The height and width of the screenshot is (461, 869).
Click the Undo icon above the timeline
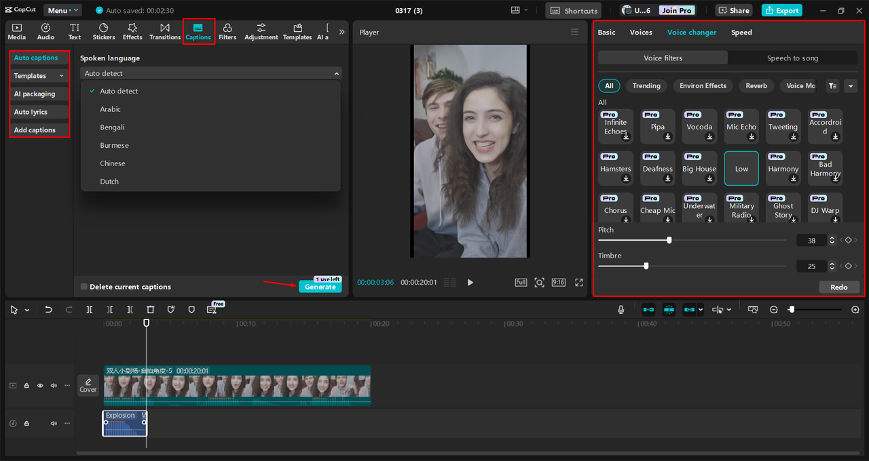tap(48, 309)
